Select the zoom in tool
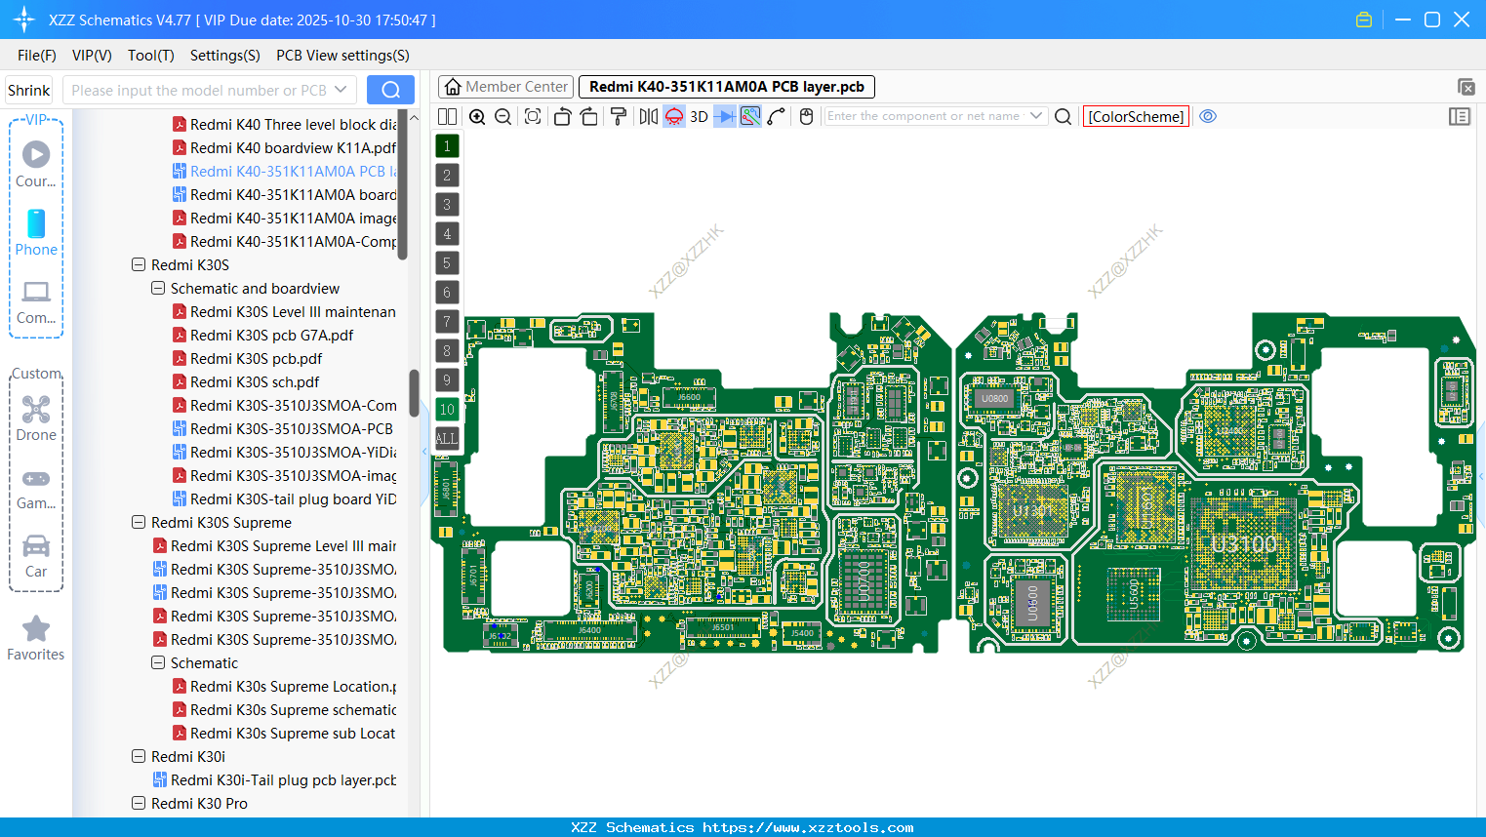This screenshot has width=1486, height=837. (x=477, y=116)
